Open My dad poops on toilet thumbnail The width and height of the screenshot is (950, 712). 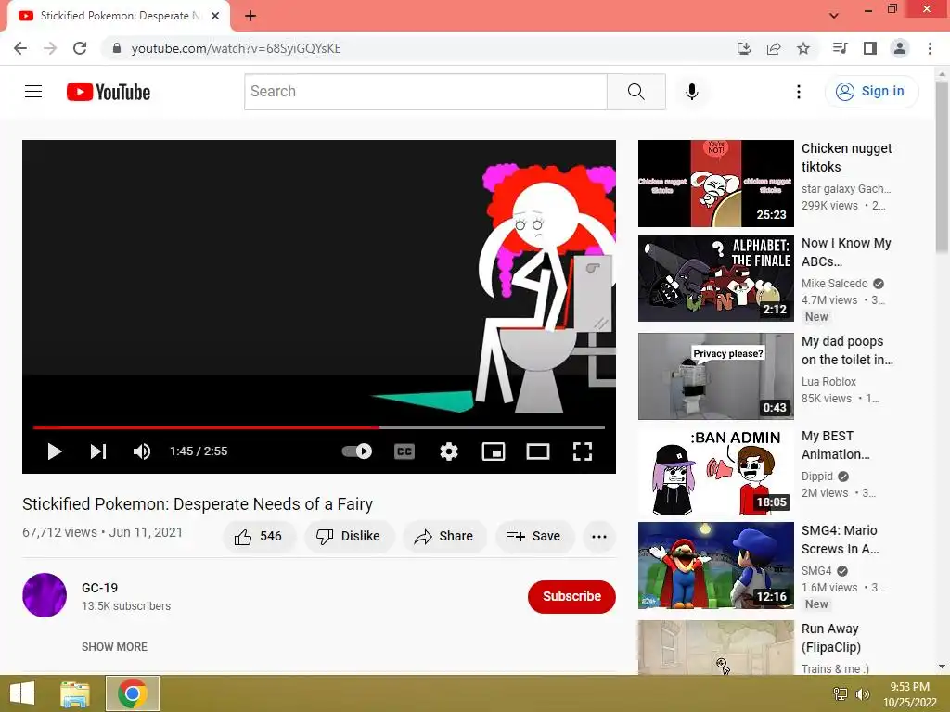715,376
